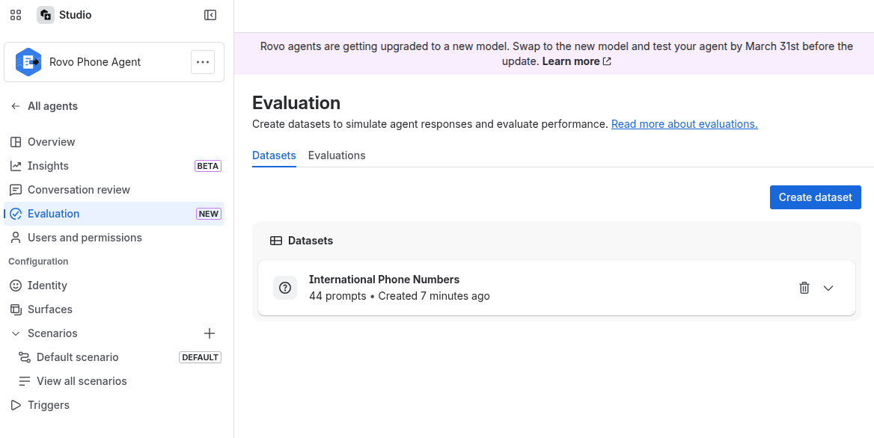Expand the International Phone Numbers dataset row
The height and width of the screenshot is (438, 874).
click(x=828, y=288)
